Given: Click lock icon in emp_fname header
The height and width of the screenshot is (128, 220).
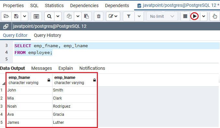Looking at the screenshot, I should 49,80.
